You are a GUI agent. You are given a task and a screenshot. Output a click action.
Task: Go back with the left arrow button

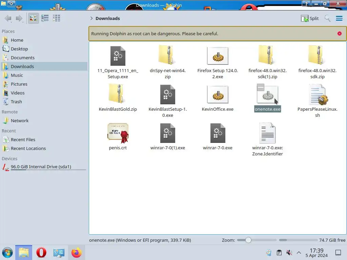tap(8, 18)
